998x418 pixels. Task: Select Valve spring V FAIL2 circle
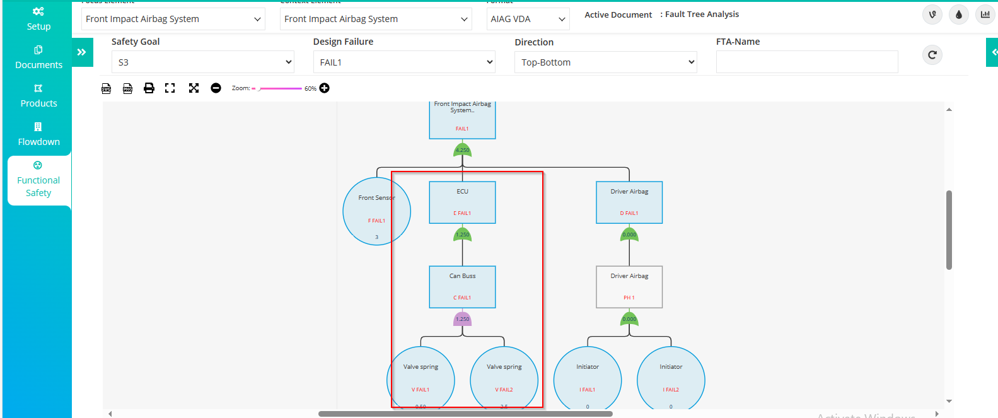[504, 378]
